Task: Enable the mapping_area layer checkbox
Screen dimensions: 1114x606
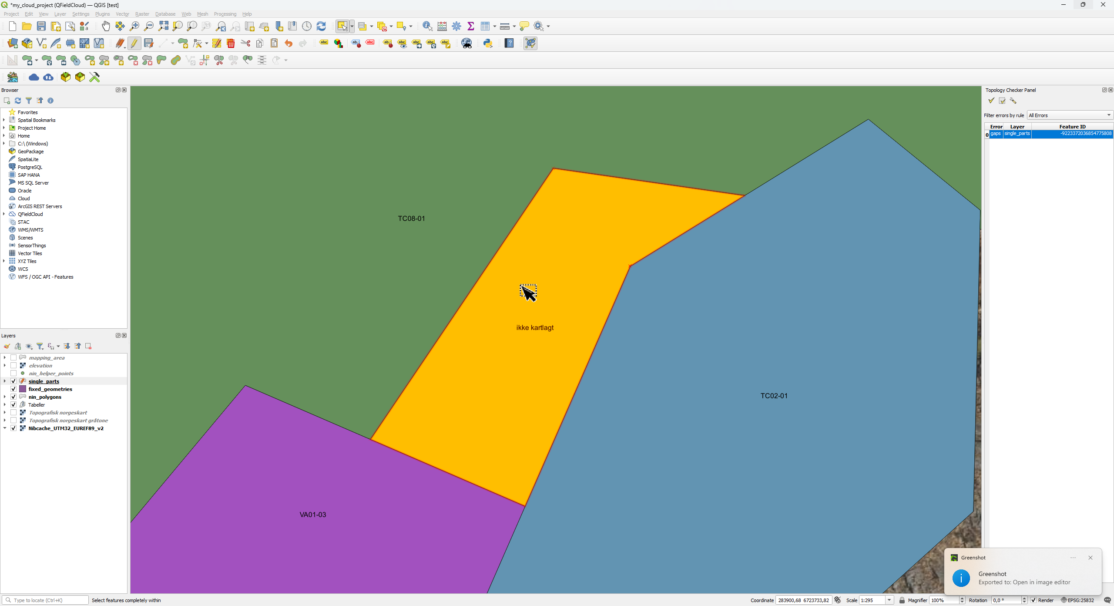Action: click(13, 358)
